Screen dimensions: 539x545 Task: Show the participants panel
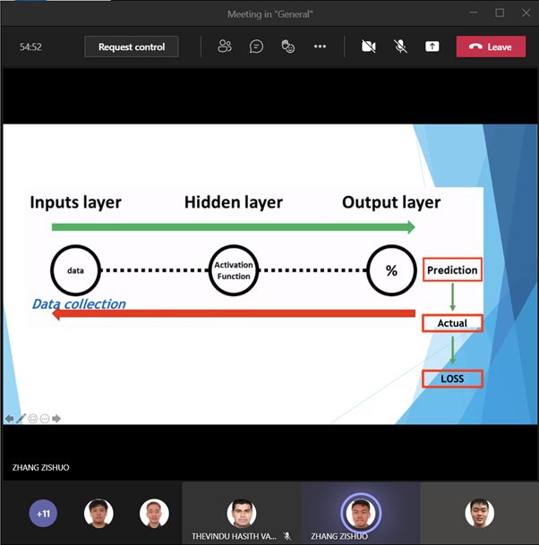pyautogui.click(x=225, y=47)
